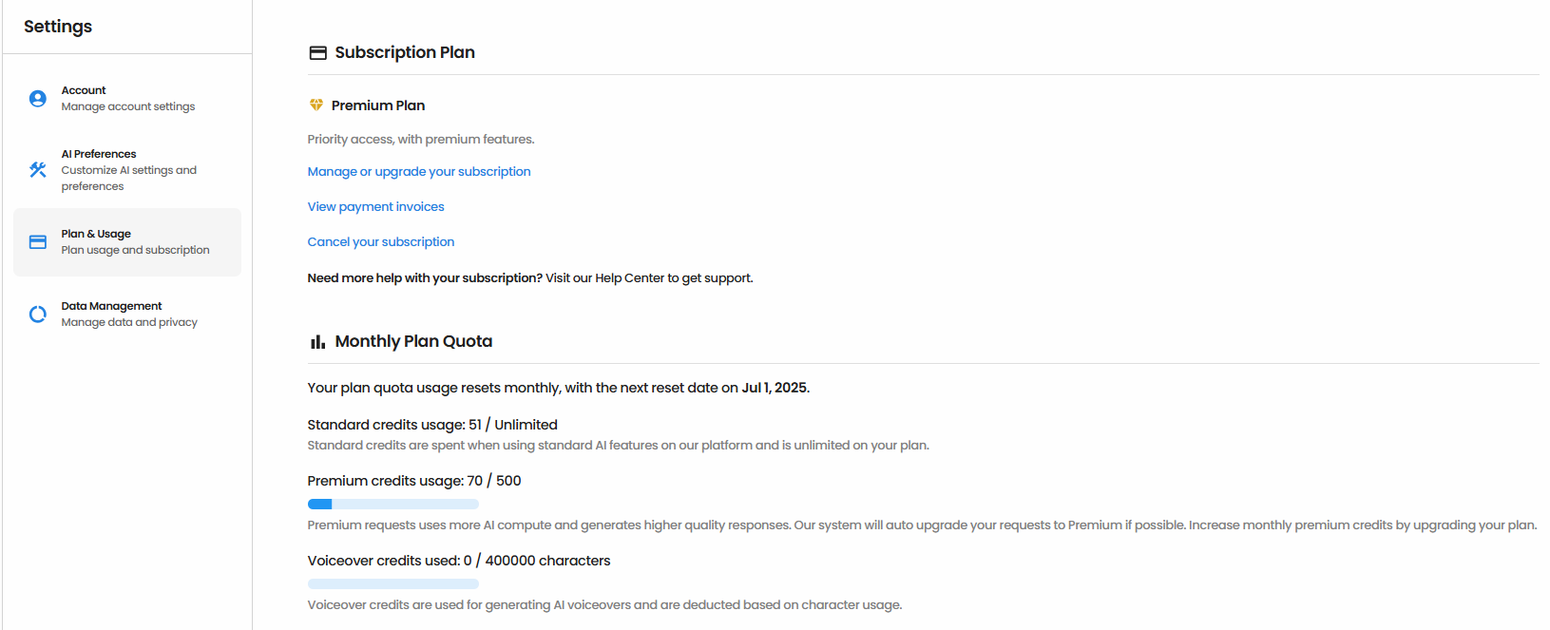Select the Account person icon
This screenshot has height=630, width=1550.
36,98
